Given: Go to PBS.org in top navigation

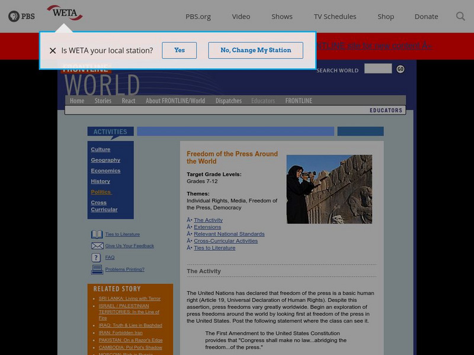Looking at the screenshot, I should pyautogui.click(x=198, y=17).
